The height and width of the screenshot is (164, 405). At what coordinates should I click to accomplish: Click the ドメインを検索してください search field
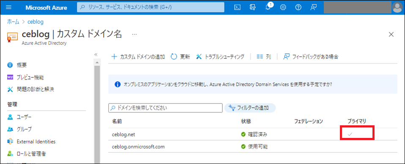coord(165,108)
